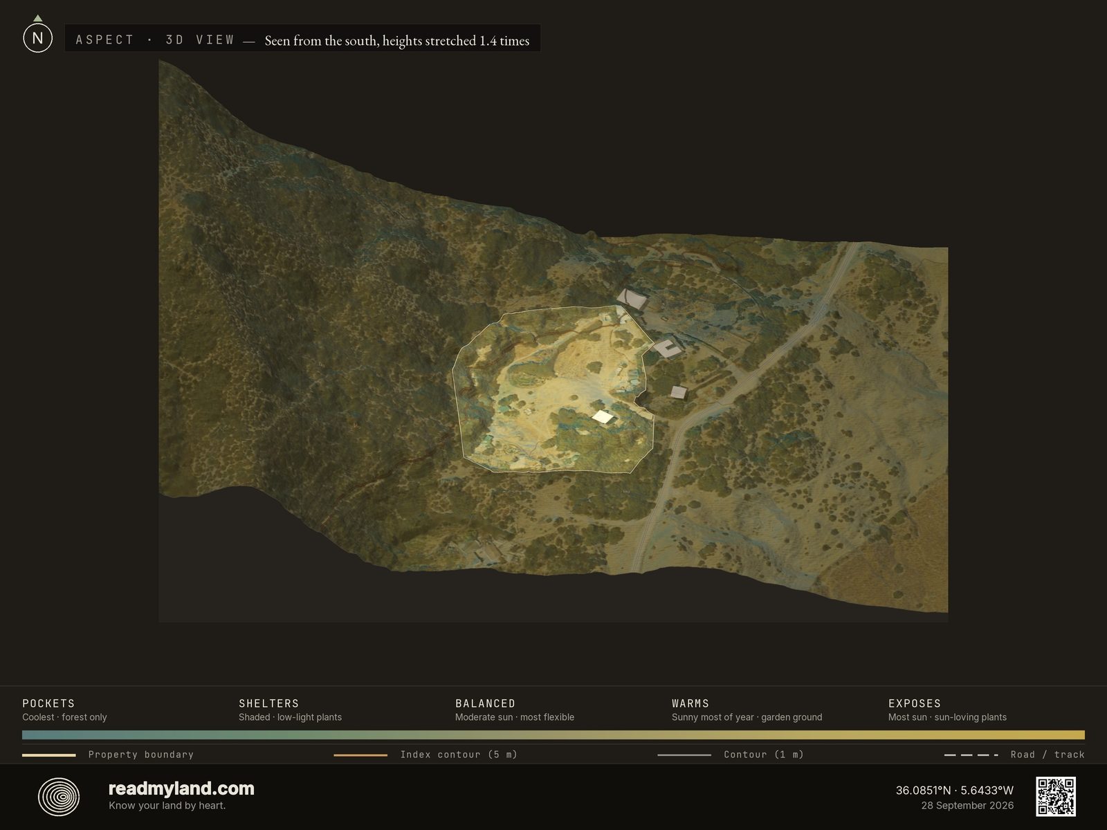Click the north compass icon
Viewport: 1107px width, 830px height.
37,35
